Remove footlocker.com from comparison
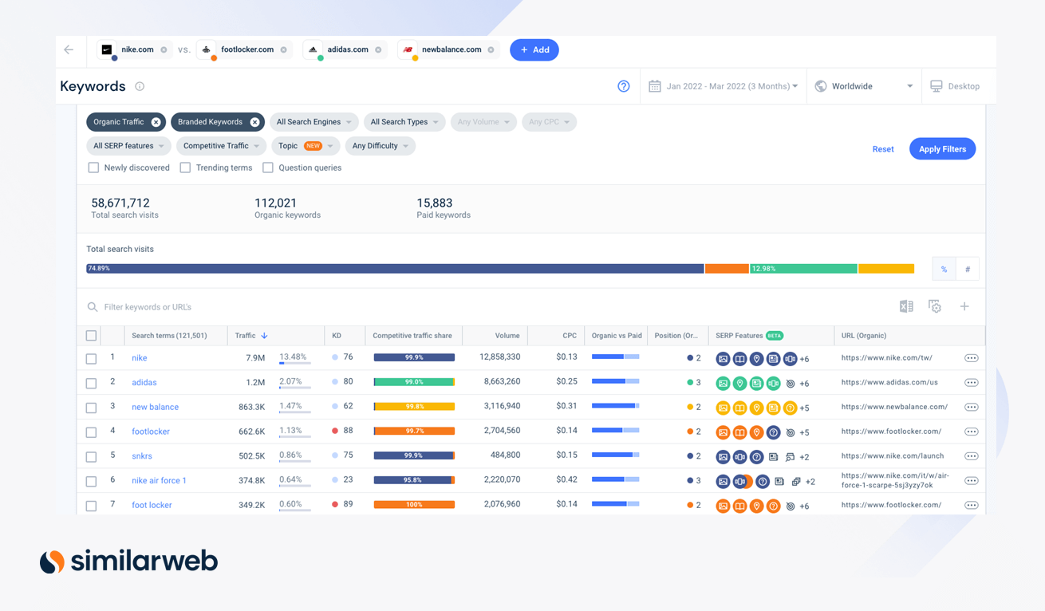 pyautogui.click(x=284, y=49)
